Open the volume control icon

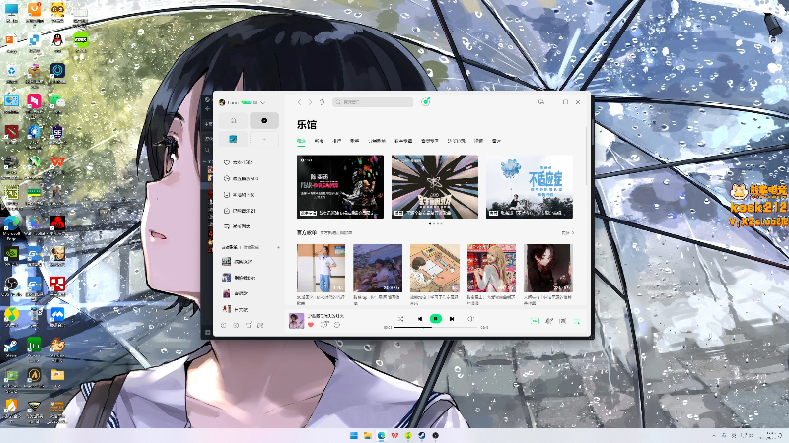click(x=471, y=319)
